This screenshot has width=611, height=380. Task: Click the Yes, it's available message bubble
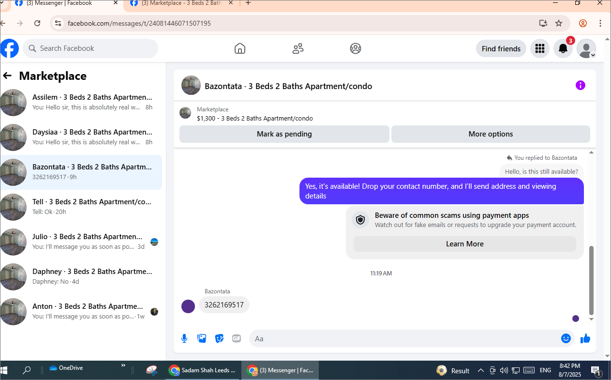441,191
